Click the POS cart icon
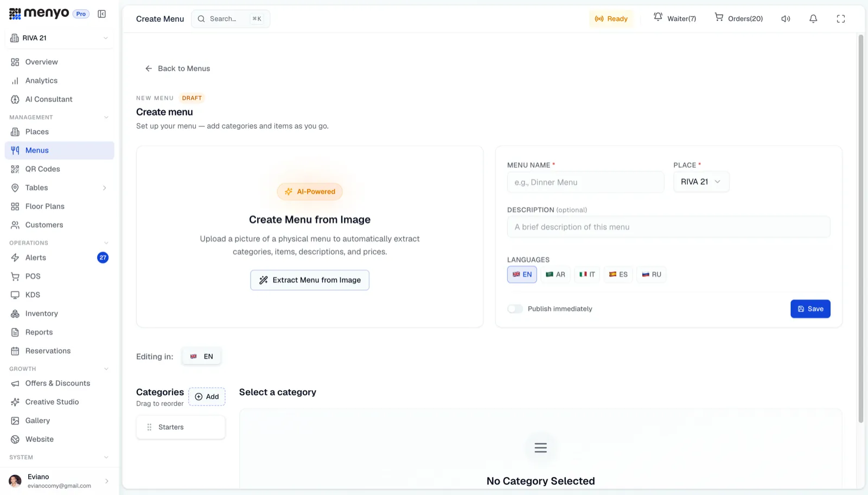868x495 pixels. 15,276
